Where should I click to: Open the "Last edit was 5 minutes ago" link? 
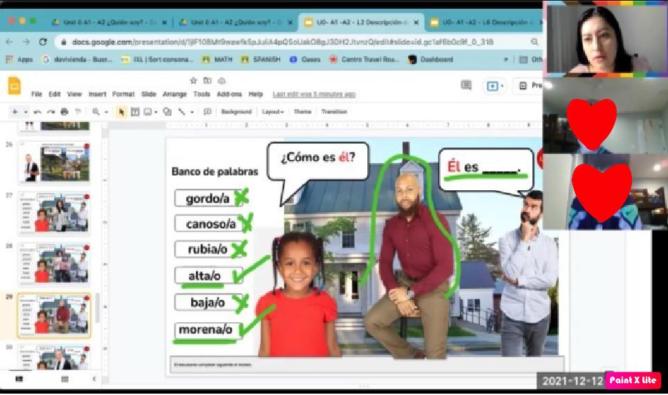point(314,94)
